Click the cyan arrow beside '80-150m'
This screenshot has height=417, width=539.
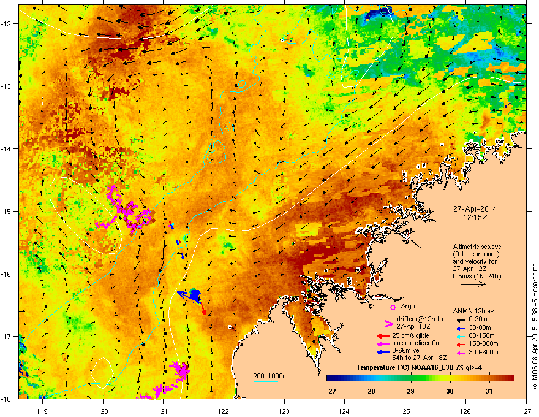tap(461, 336)
